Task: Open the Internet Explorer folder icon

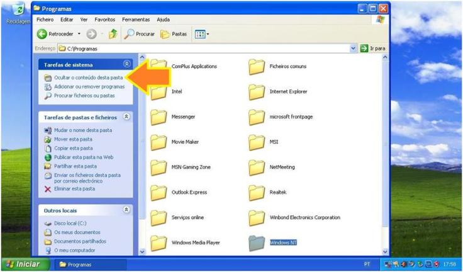Action: 257,92
